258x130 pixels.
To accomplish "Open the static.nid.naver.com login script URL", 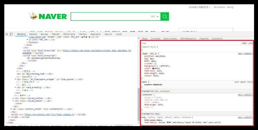I will pyautogui.click(x=97, y=50).
